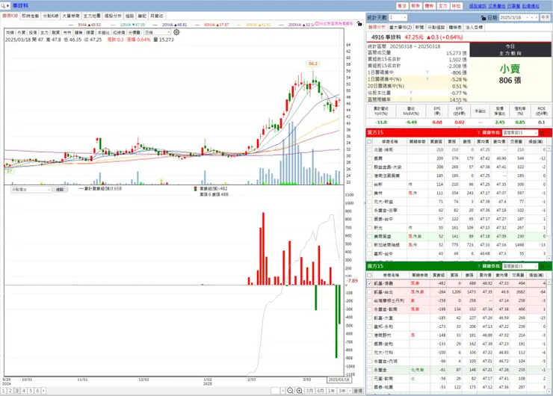553x396 pixels.
Task: Click the 小賣 main-force status text
Action: click(x=510, y=69)
